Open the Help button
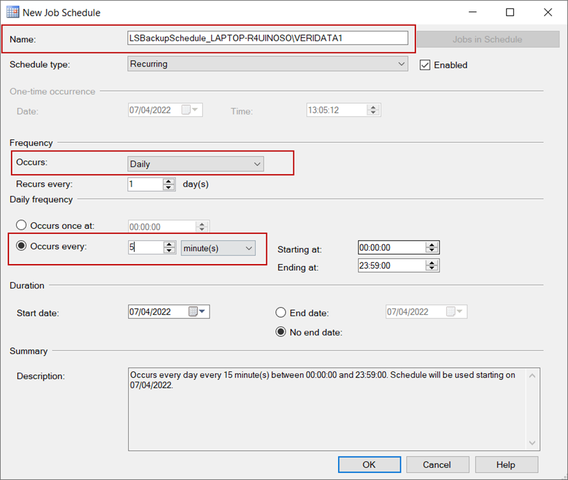Image resolution: width=568 pixels, height=480 pixels. click(506, 464)
